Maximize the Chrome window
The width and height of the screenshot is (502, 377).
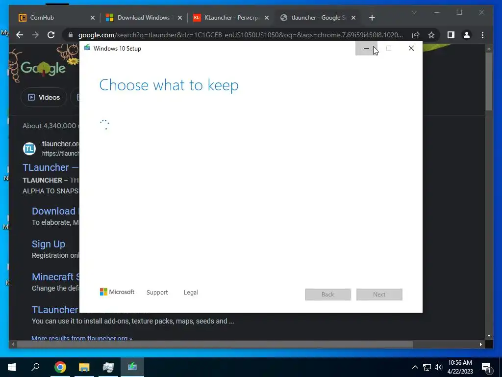pos(459,12)
